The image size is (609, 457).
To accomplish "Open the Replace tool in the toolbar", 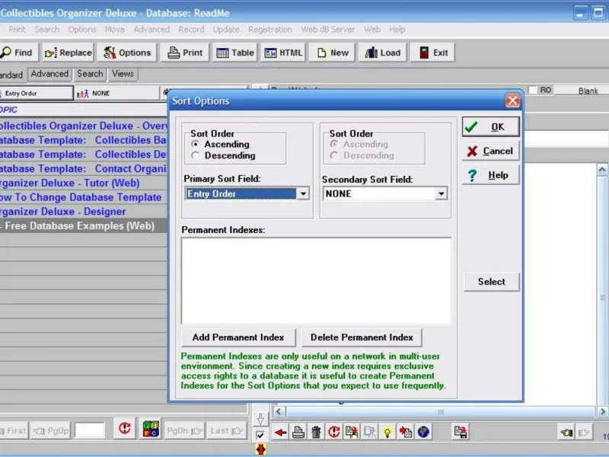I will point(69,53).
